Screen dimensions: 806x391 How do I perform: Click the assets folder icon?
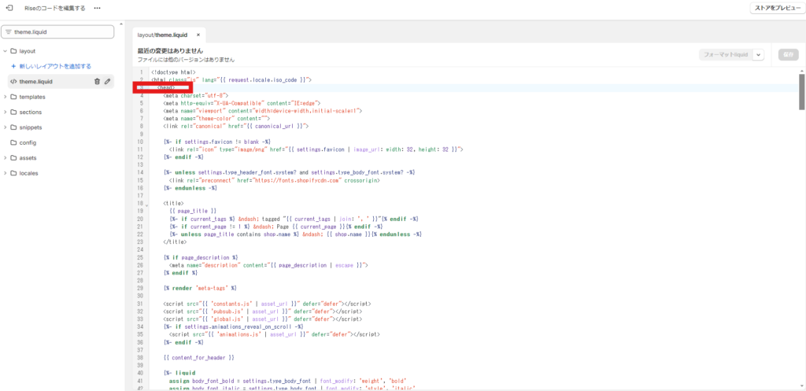point(14,157)
